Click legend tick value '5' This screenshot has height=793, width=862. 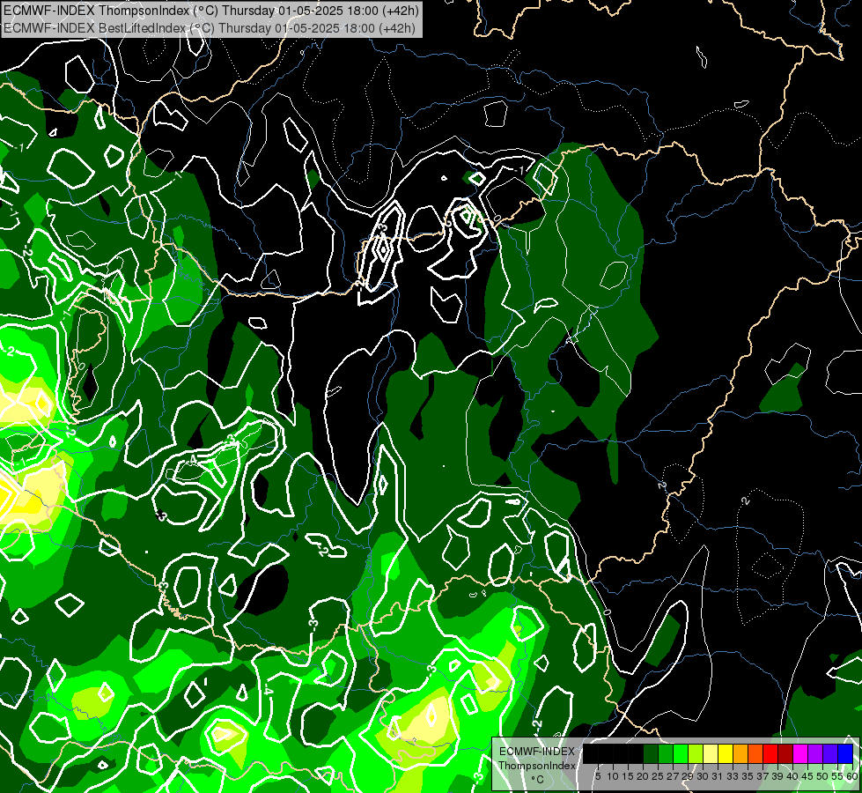598,776
